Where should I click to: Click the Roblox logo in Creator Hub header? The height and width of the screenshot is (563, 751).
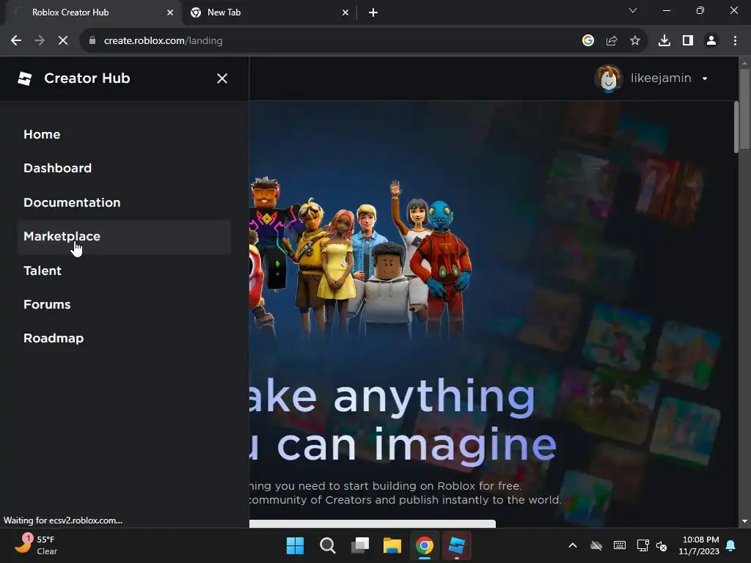24,78
